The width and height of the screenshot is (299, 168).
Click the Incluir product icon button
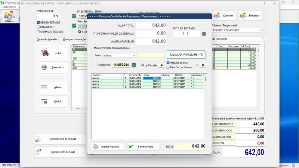(x=54, y=53)
